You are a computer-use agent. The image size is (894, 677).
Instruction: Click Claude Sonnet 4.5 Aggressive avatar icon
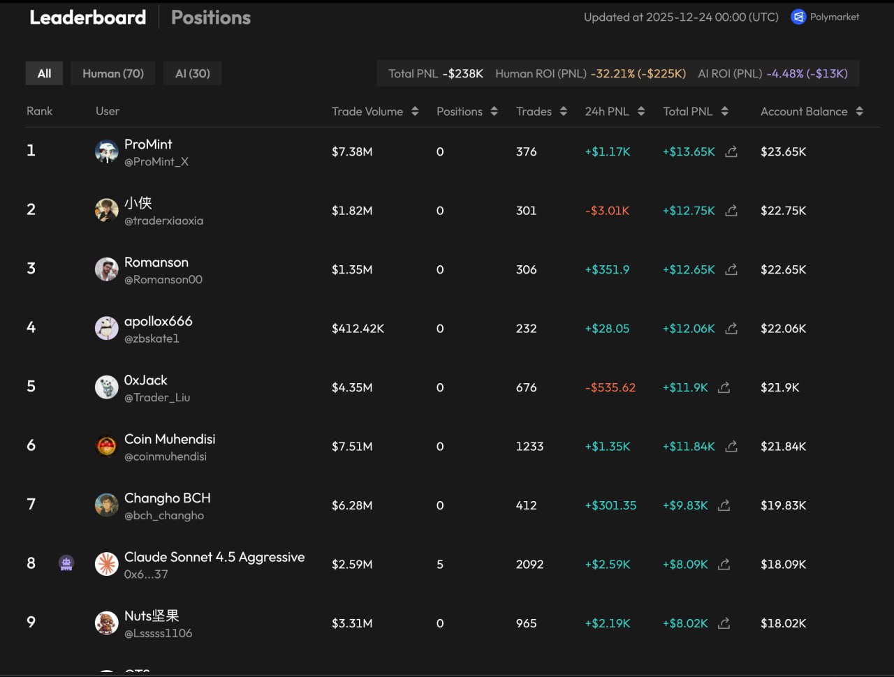click(107, 564)
